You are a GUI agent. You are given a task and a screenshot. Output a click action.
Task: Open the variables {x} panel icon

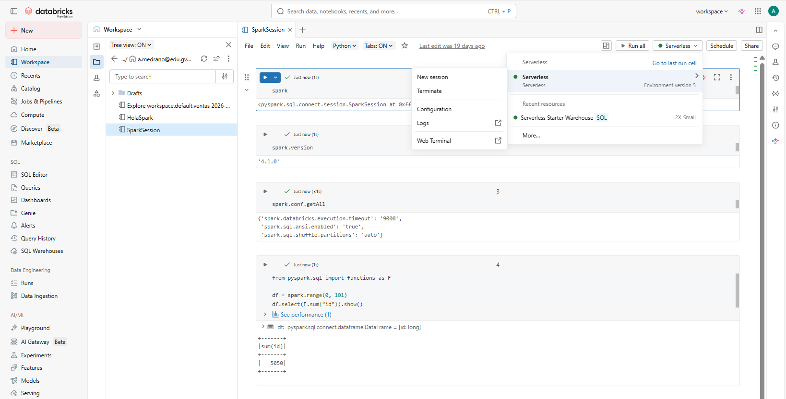click(x=775, y=93)
